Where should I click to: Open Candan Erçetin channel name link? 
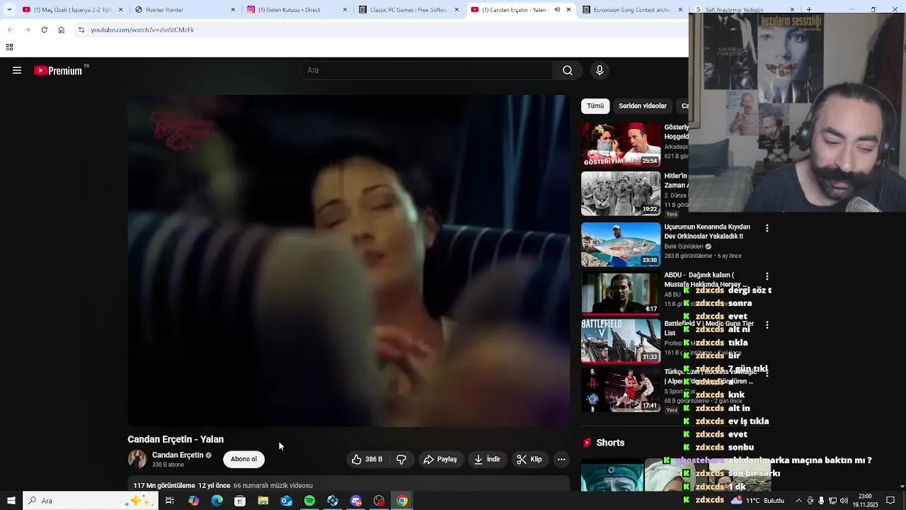178,455
